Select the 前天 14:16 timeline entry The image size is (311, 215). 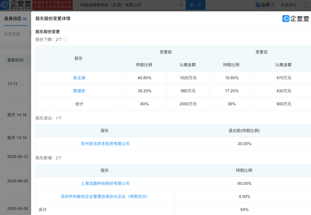click(17, 138)
